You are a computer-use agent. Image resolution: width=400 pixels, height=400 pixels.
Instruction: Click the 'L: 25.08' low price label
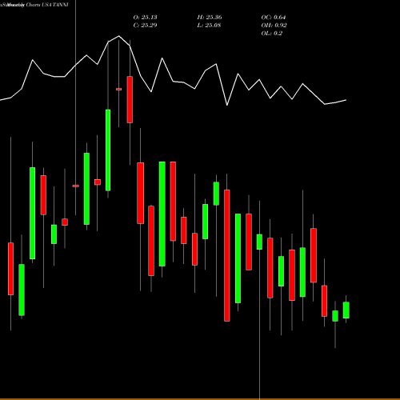[209, 26]
